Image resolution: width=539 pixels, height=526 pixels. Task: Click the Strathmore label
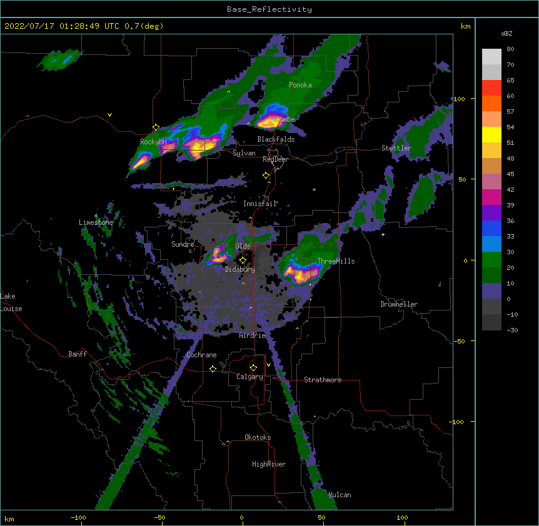tap(323, 380)
